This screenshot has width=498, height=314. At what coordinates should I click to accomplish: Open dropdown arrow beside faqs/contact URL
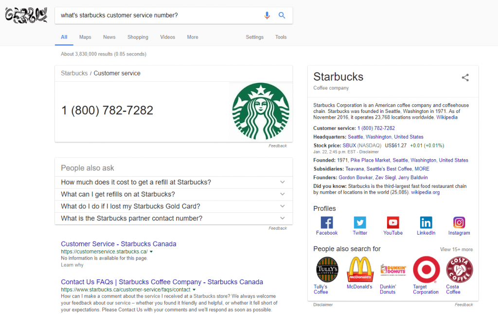[194, 290]
